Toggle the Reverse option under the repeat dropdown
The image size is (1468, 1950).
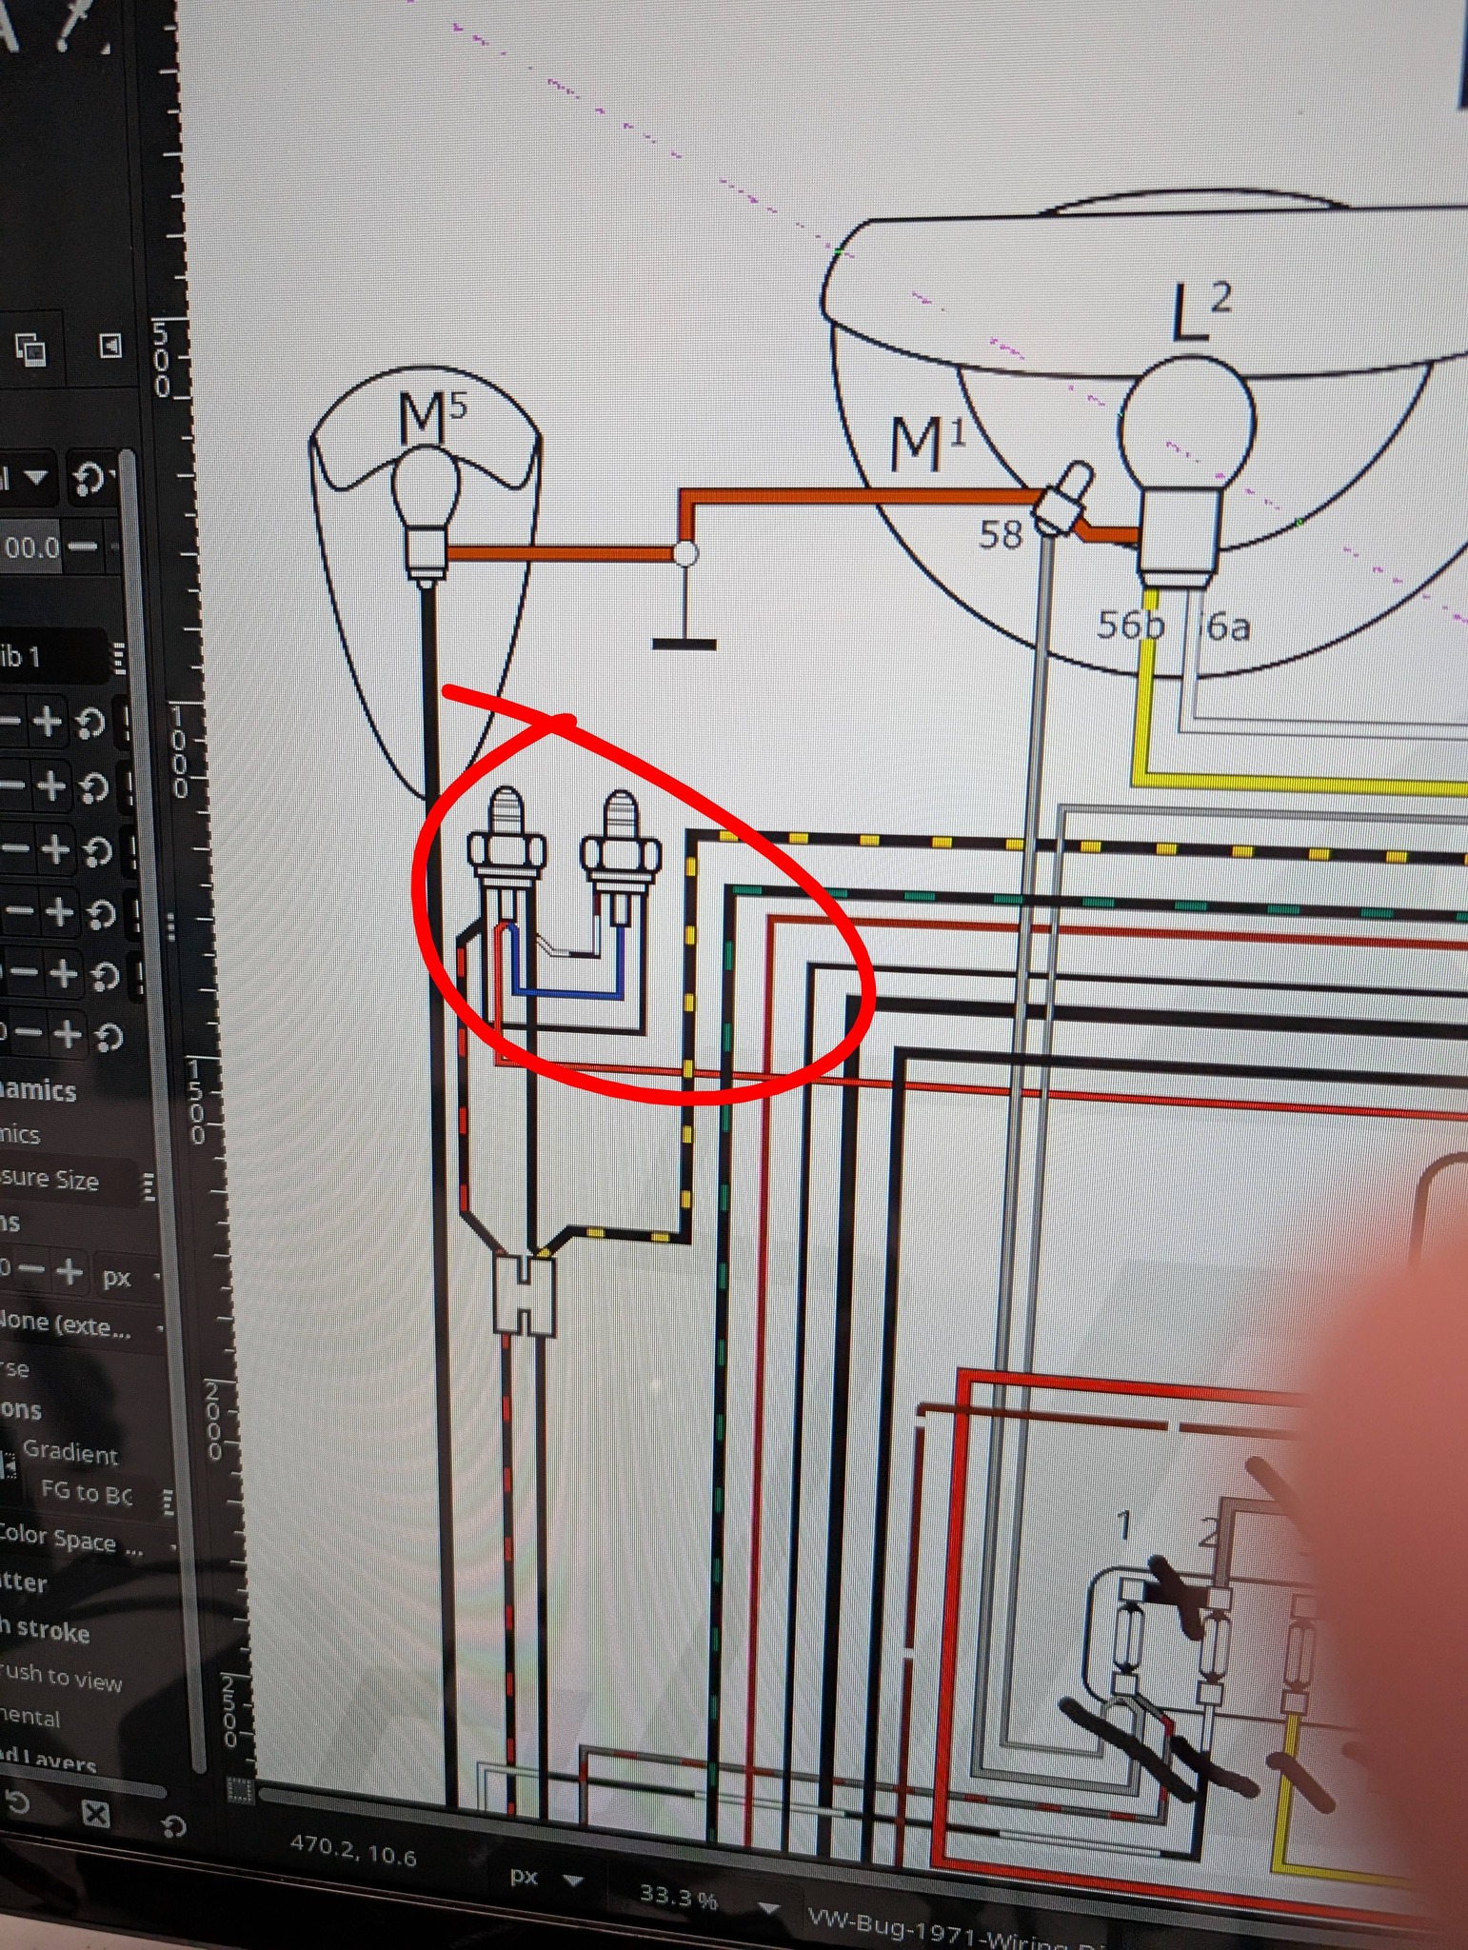pyautogui.click(x=13, y=1368)
